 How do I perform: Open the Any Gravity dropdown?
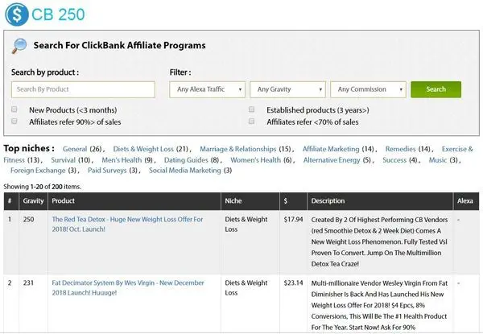pos(287,89)
